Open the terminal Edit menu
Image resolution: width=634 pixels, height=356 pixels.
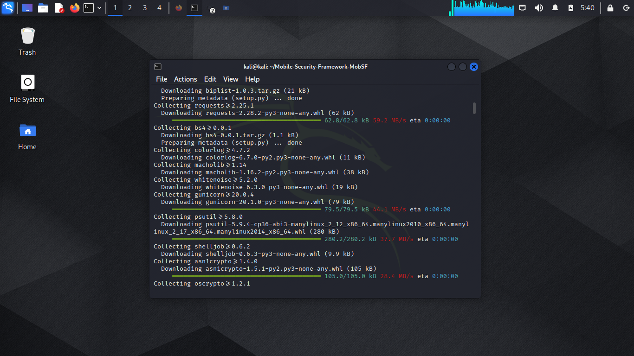click(210, 79)
